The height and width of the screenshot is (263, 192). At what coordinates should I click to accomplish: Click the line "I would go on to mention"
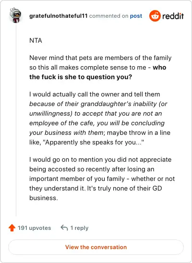coord(100,159)
